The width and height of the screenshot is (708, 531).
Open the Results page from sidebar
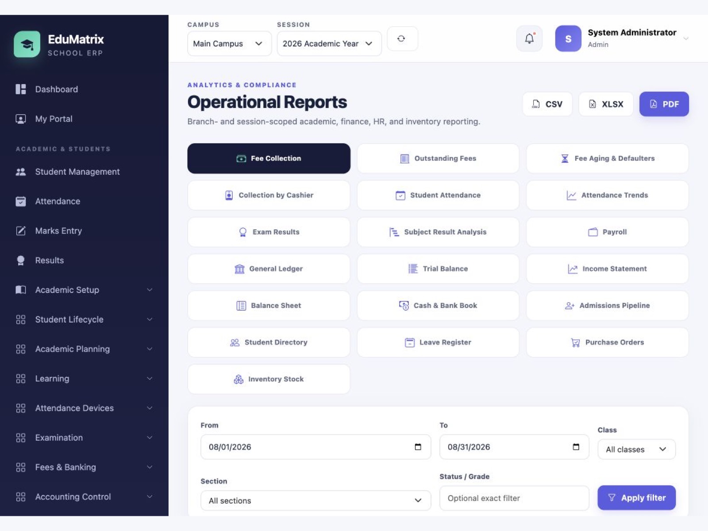49,260
